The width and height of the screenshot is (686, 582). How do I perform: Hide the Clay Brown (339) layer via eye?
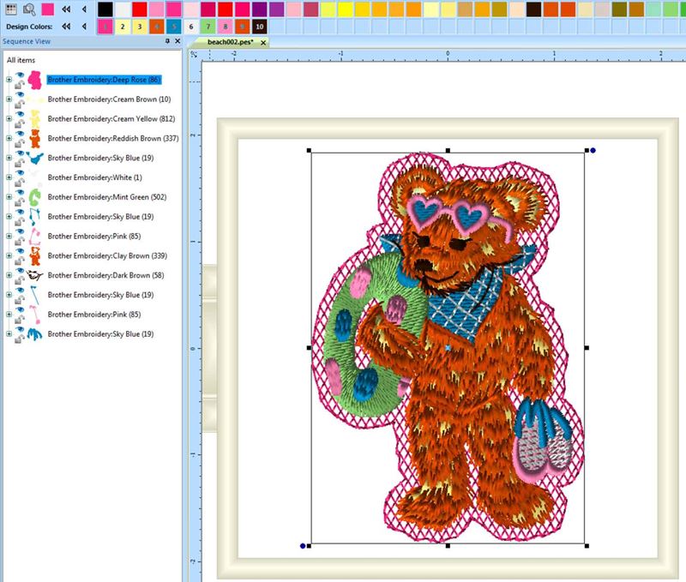coord(20,251)
